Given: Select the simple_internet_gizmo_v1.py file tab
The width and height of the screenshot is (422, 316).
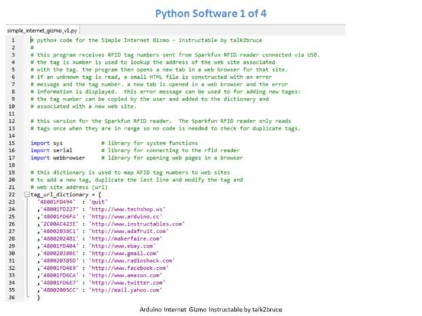Looking at the screenshot, I should click(x=42, y=31).
